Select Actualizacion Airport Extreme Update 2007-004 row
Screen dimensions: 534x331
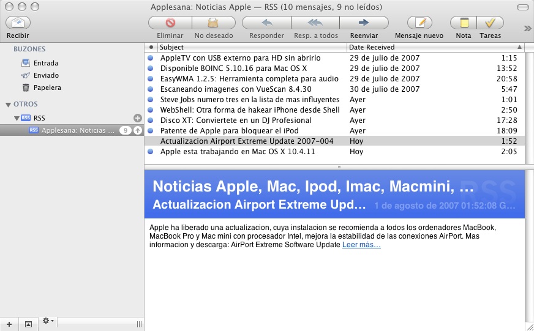tap(334, 141)
